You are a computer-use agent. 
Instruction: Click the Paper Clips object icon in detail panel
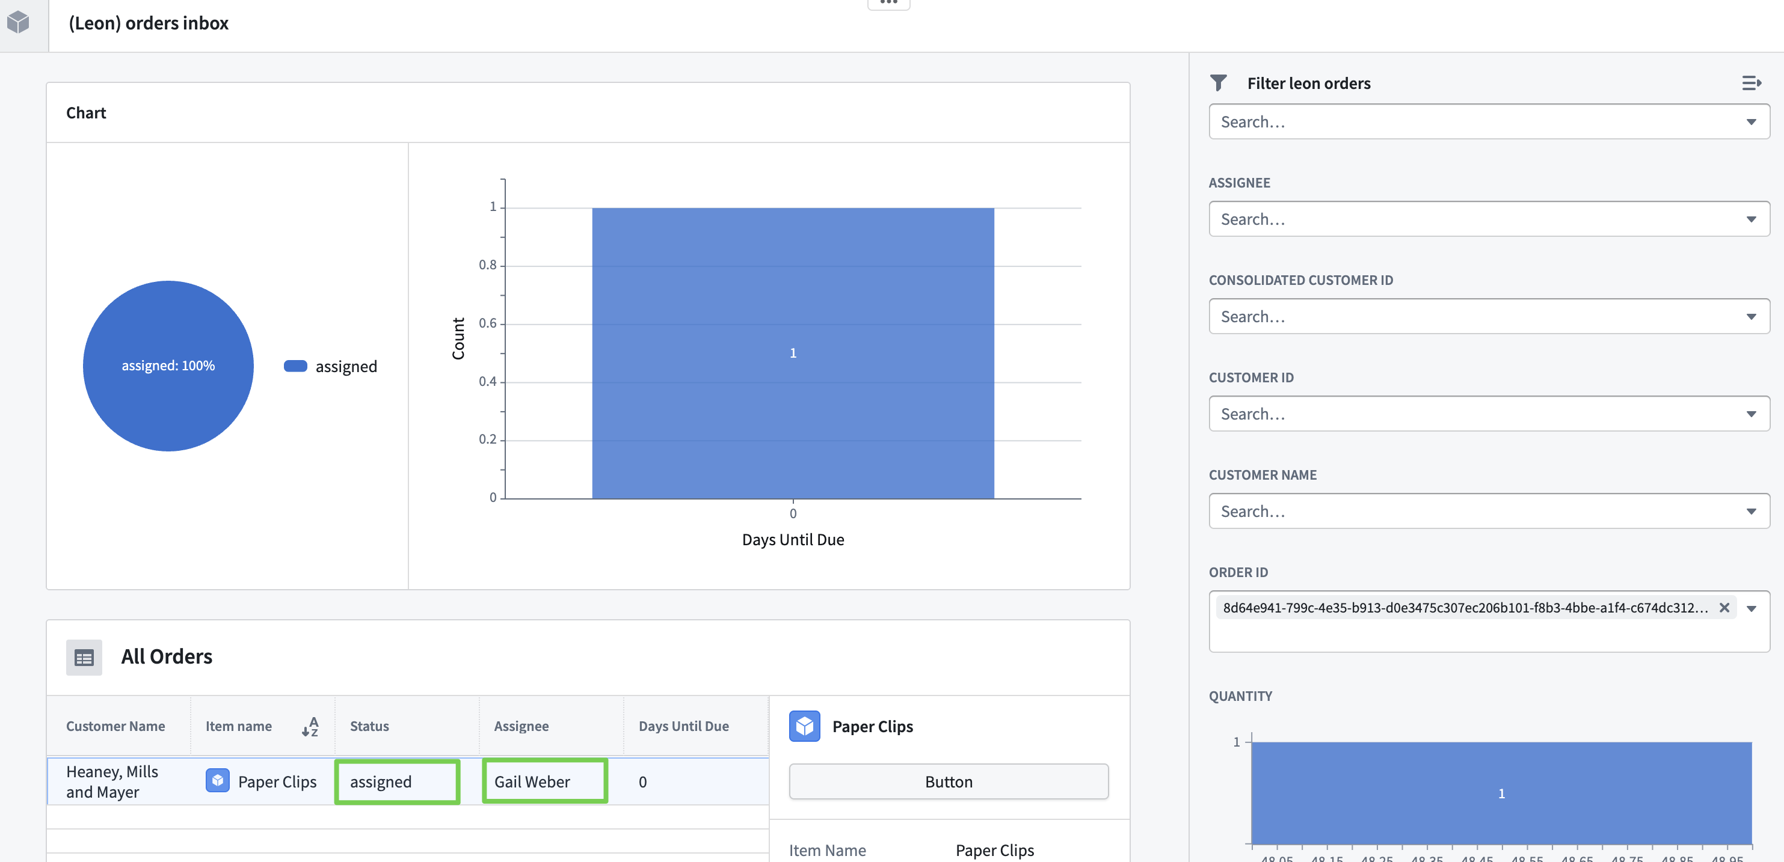click(804, 726)
